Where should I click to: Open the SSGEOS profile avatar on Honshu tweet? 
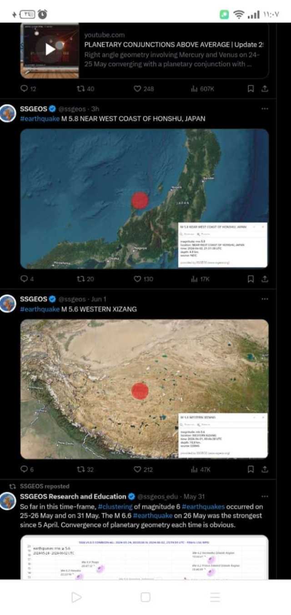pyautogui.click(x=8, y=113)
